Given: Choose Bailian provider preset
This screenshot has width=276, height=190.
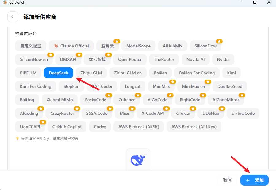Looking at the screenshot, I should (160, 73).
